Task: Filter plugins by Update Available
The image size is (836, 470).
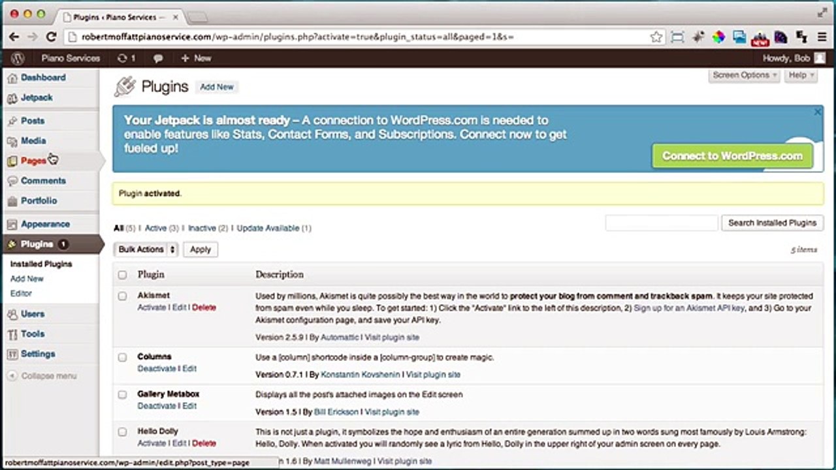Action: pyautogui.click(x=268, y=228)
